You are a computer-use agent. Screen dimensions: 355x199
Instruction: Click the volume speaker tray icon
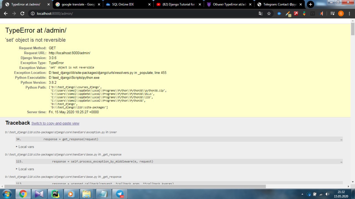point(327,194)
